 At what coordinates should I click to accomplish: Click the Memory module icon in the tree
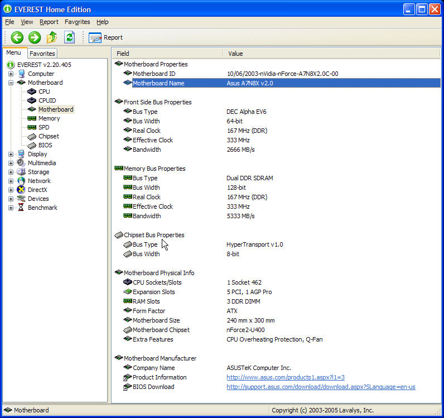pyautogui.click(x=32, y=118)
